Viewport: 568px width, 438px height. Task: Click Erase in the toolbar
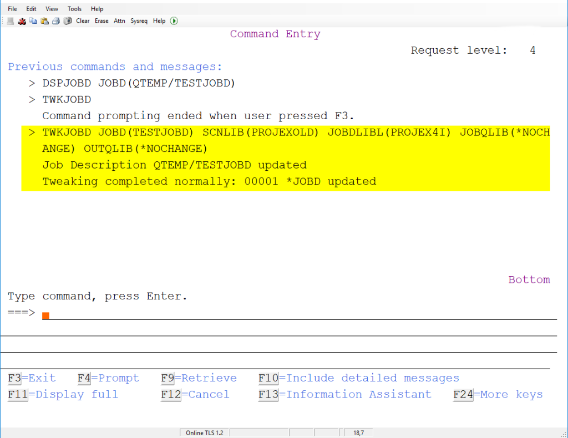coord(102,21)
